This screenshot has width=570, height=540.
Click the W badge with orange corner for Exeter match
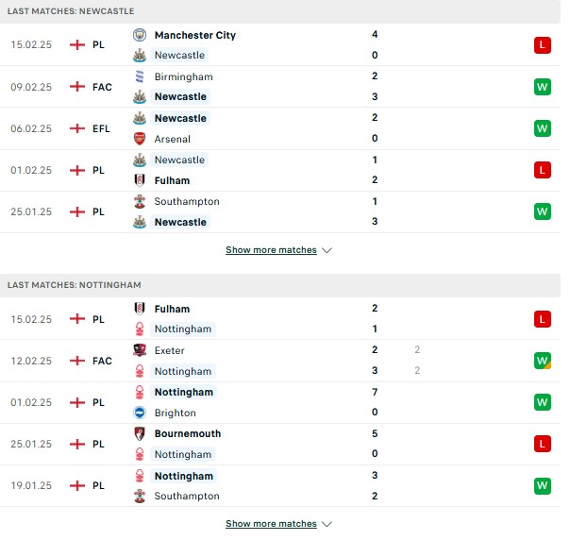pyautogui.click(x=543, y=361)
